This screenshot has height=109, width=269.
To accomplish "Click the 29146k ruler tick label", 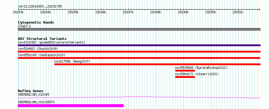I will 101,12.
